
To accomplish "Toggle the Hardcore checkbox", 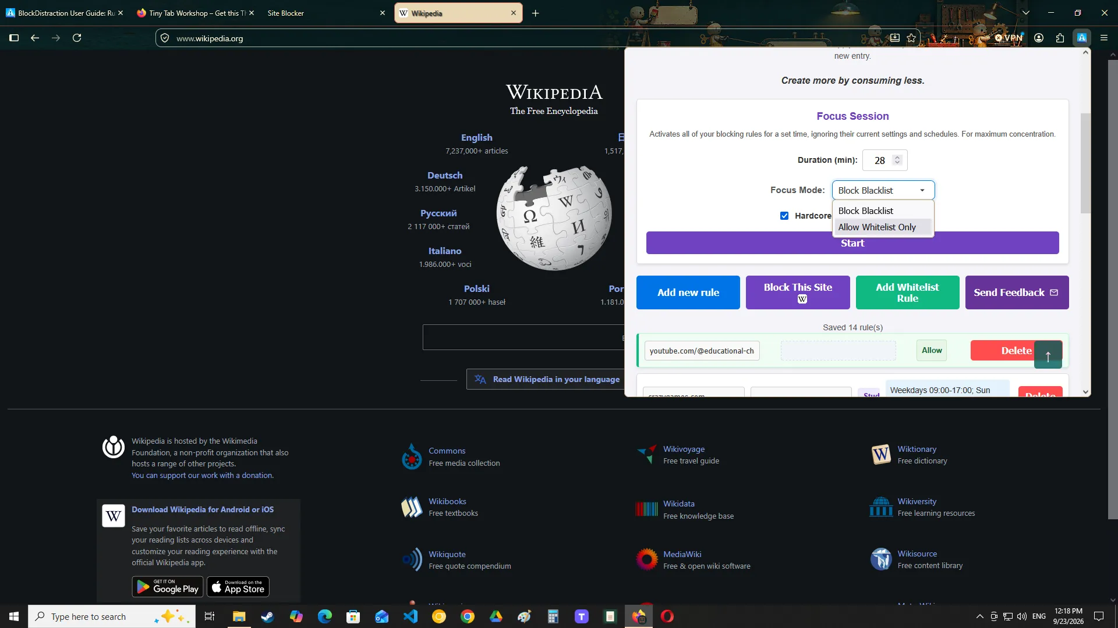I will point(784,216).
